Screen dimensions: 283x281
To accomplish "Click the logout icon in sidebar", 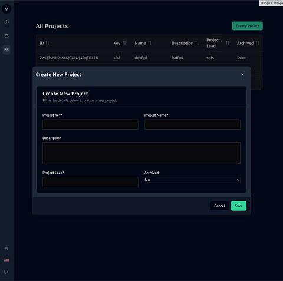I will pos(6,272).
